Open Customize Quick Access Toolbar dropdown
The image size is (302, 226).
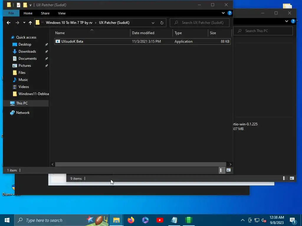click(x=30, y=5)
